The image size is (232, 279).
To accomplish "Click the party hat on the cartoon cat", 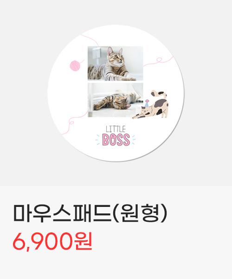I will coord(147,103).
